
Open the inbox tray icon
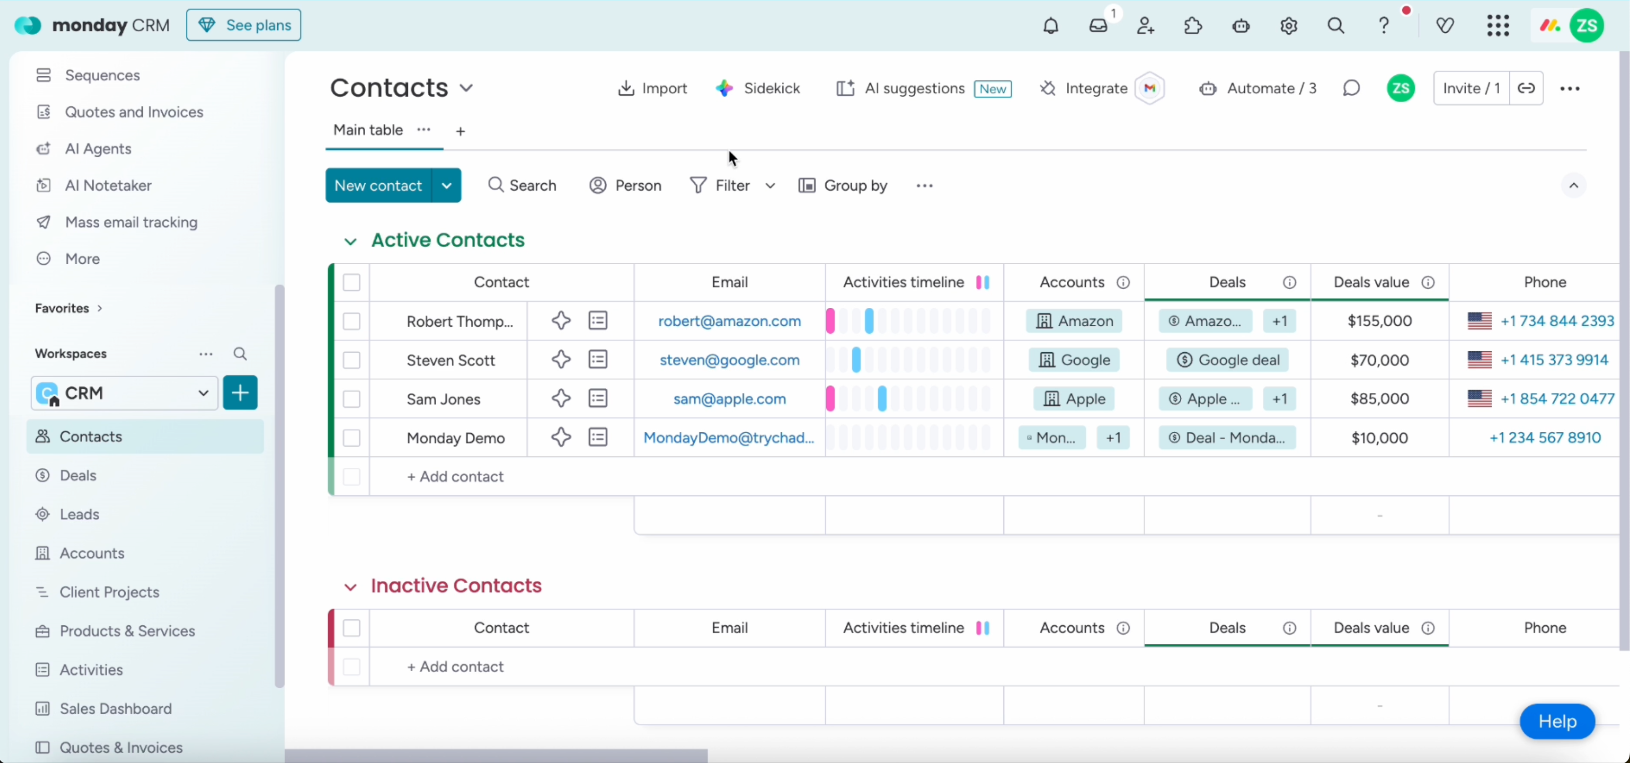point(1099,26)
